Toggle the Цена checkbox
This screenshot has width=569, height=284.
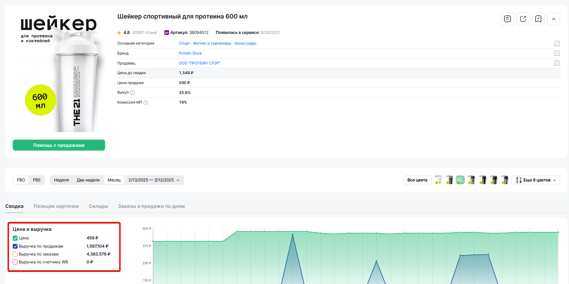pos(15,238)
